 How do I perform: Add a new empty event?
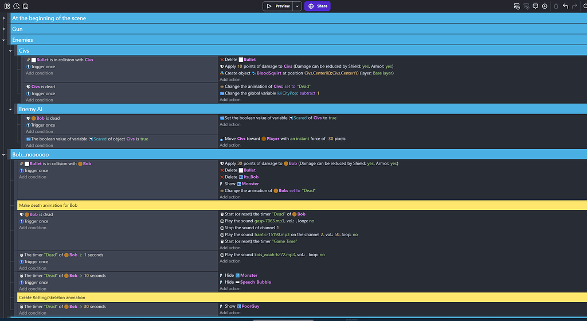tap(516, 6)
